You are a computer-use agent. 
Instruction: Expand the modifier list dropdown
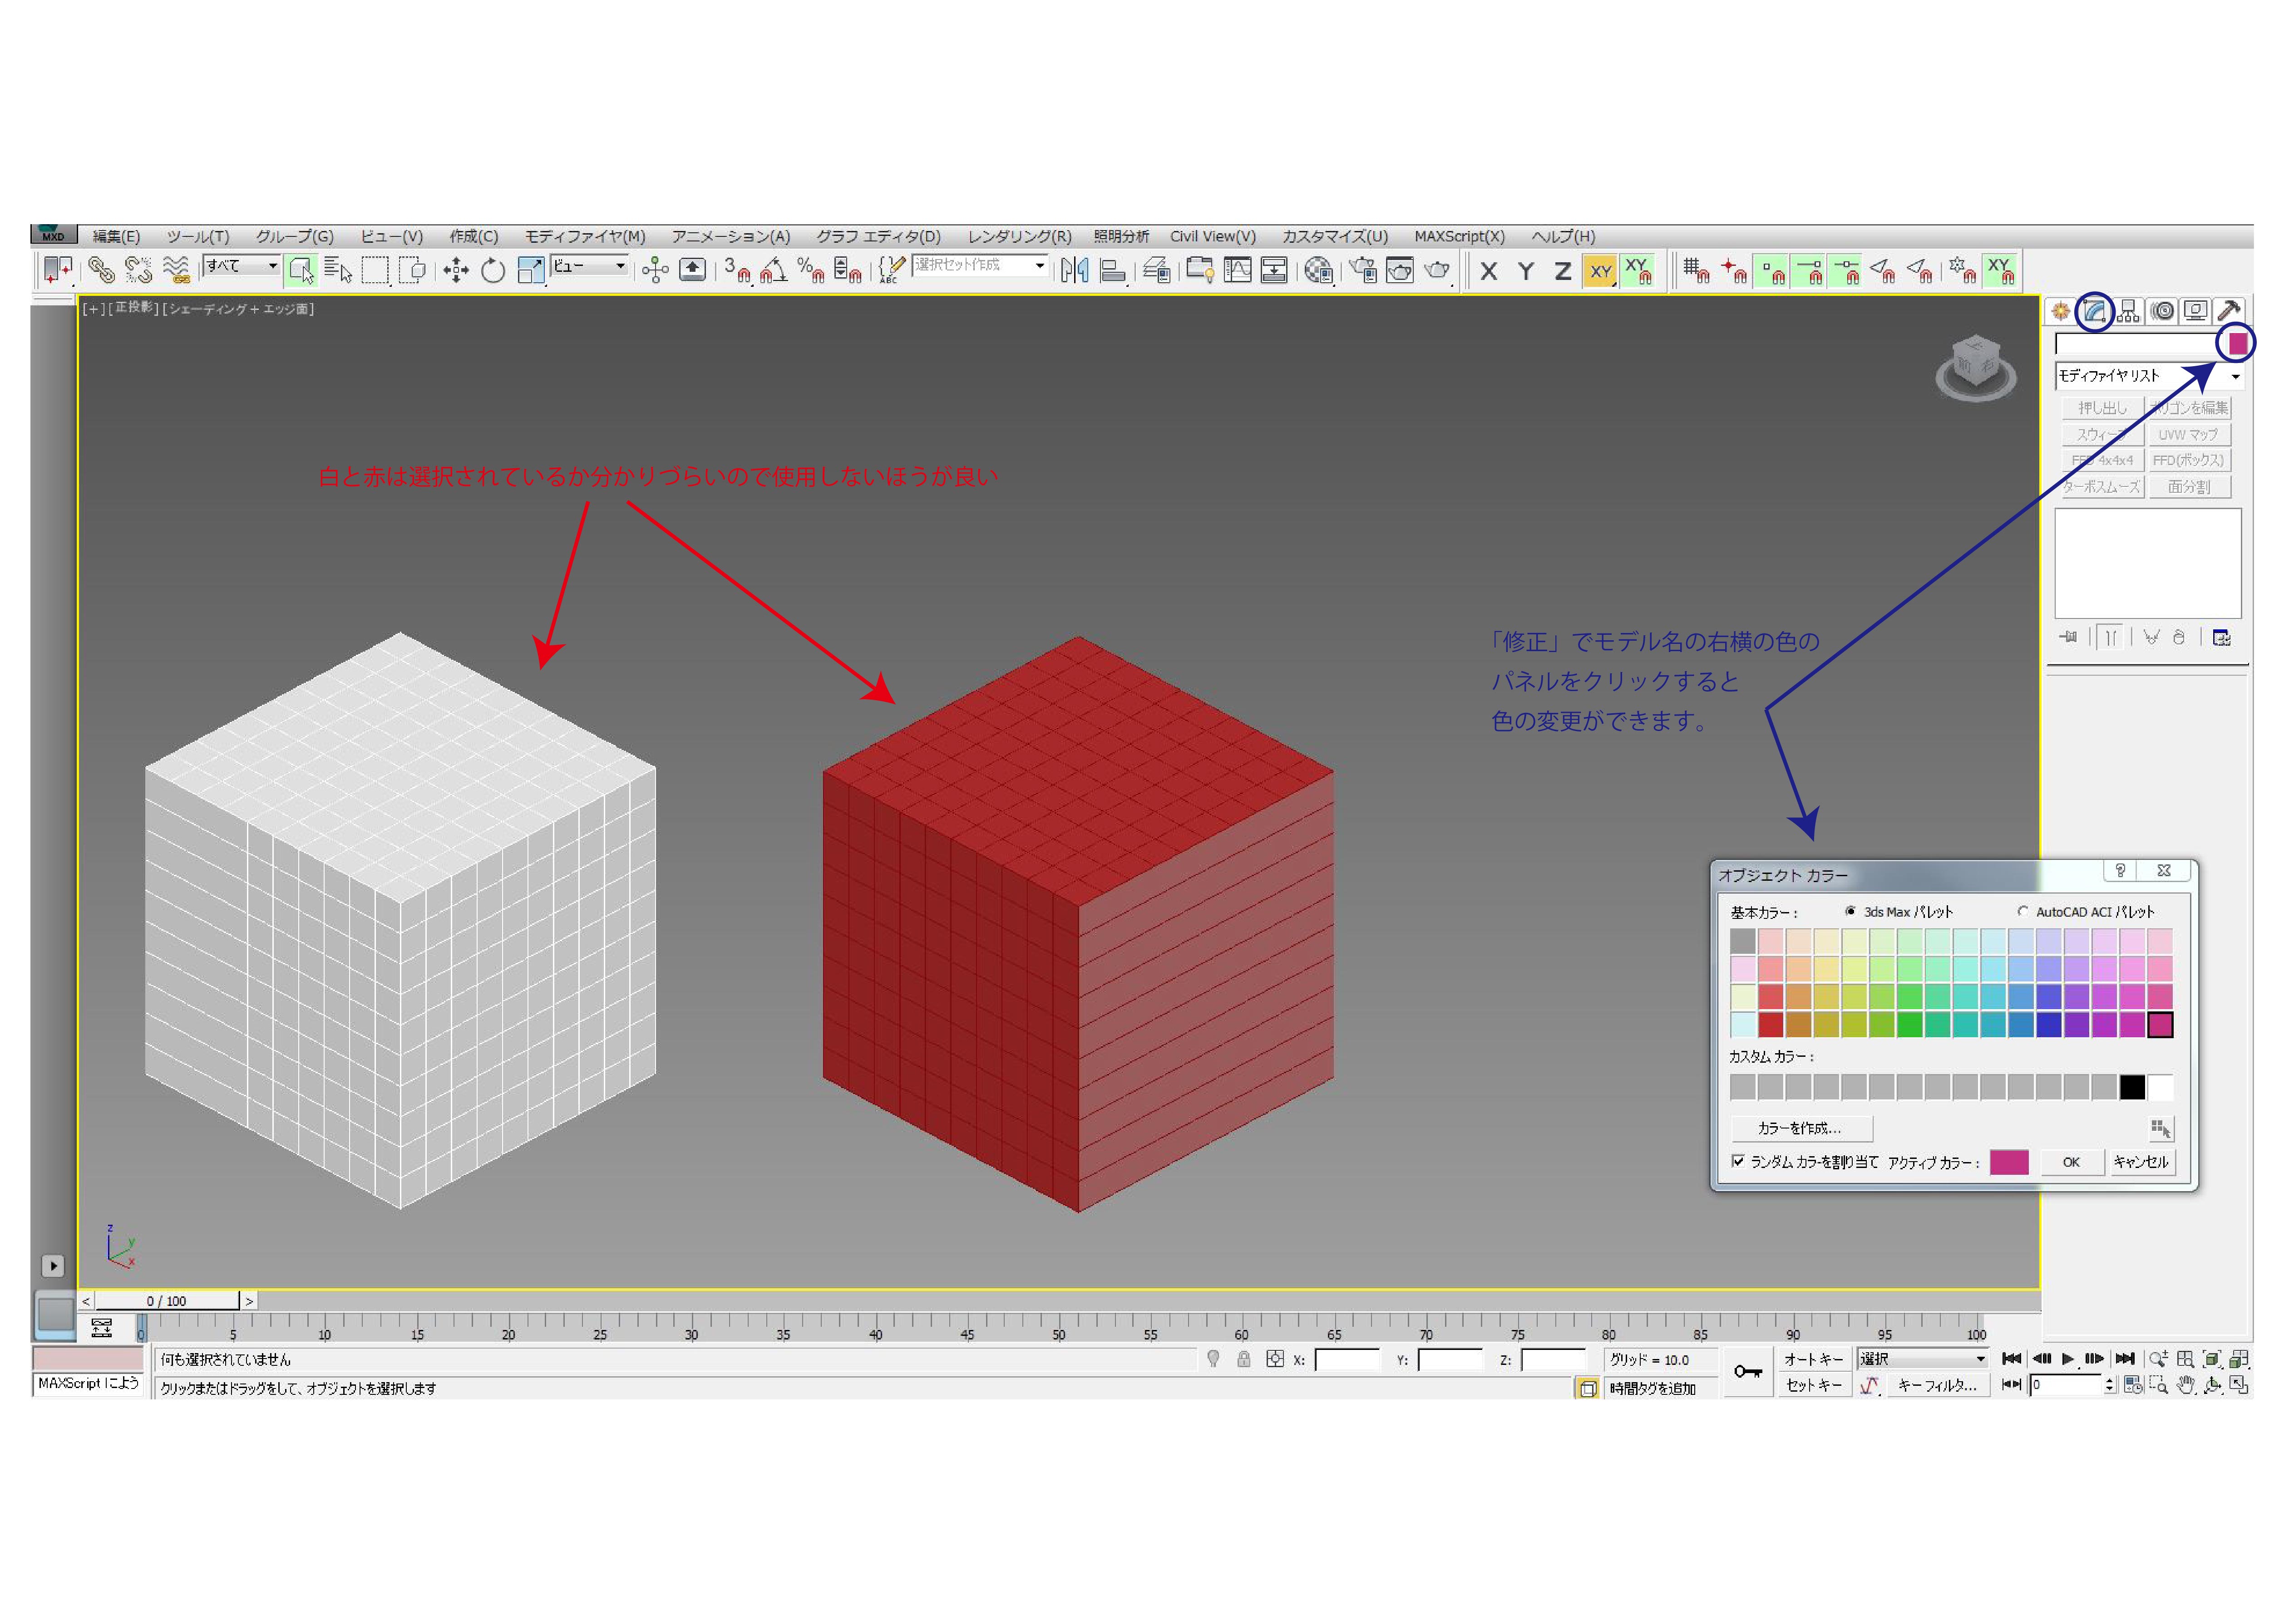click(2235, 377)
